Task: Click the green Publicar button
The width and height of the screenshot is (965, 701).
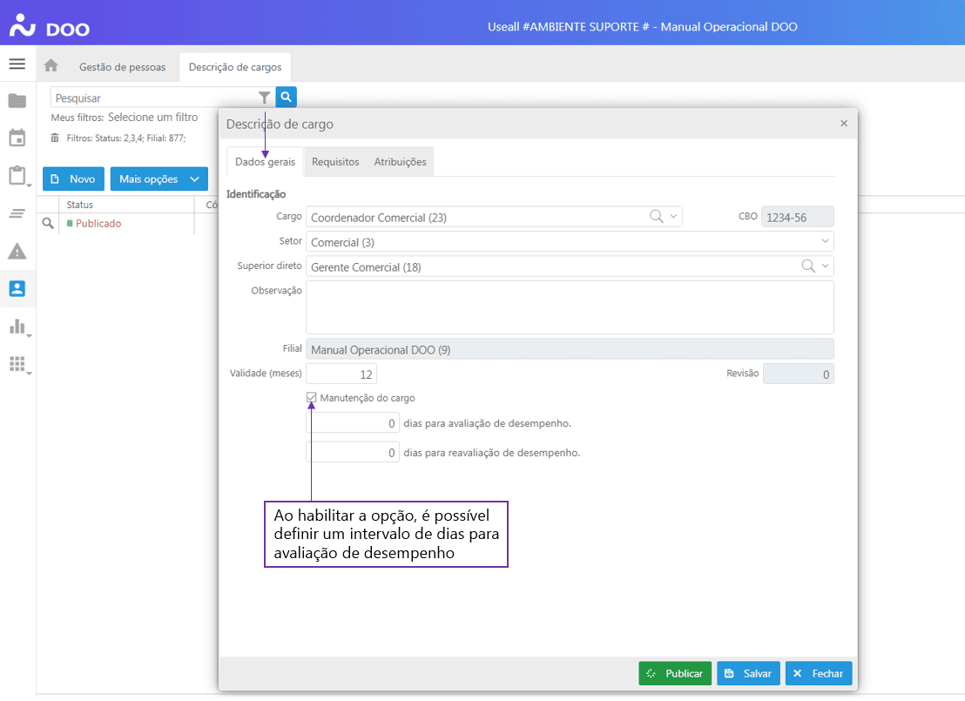Action: pyautogui.click(x=675, y=674)
